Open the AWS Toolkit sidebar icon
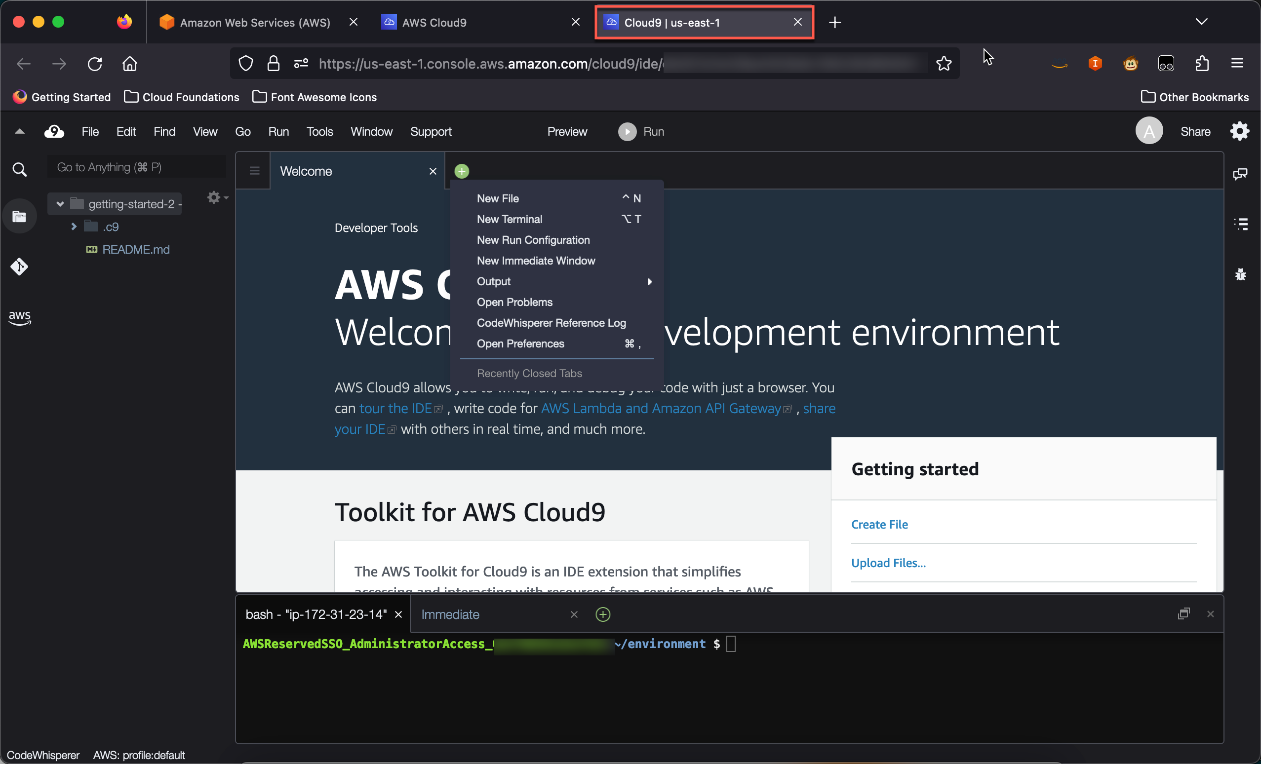 19,317
